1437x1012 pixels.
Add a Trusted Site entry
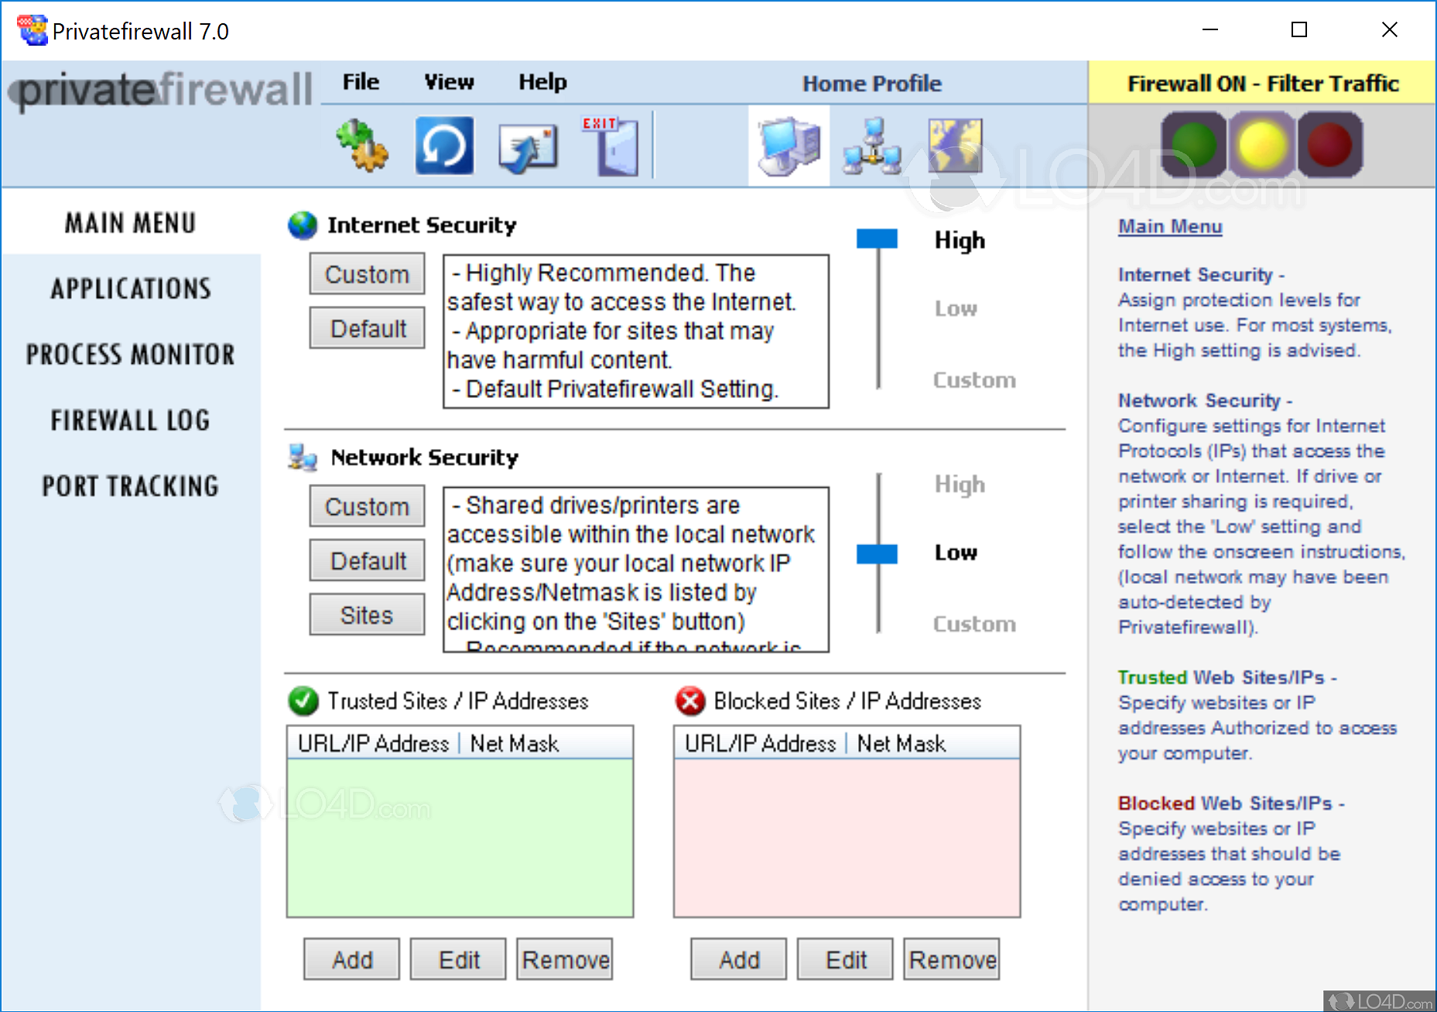(x=351, y=959)
